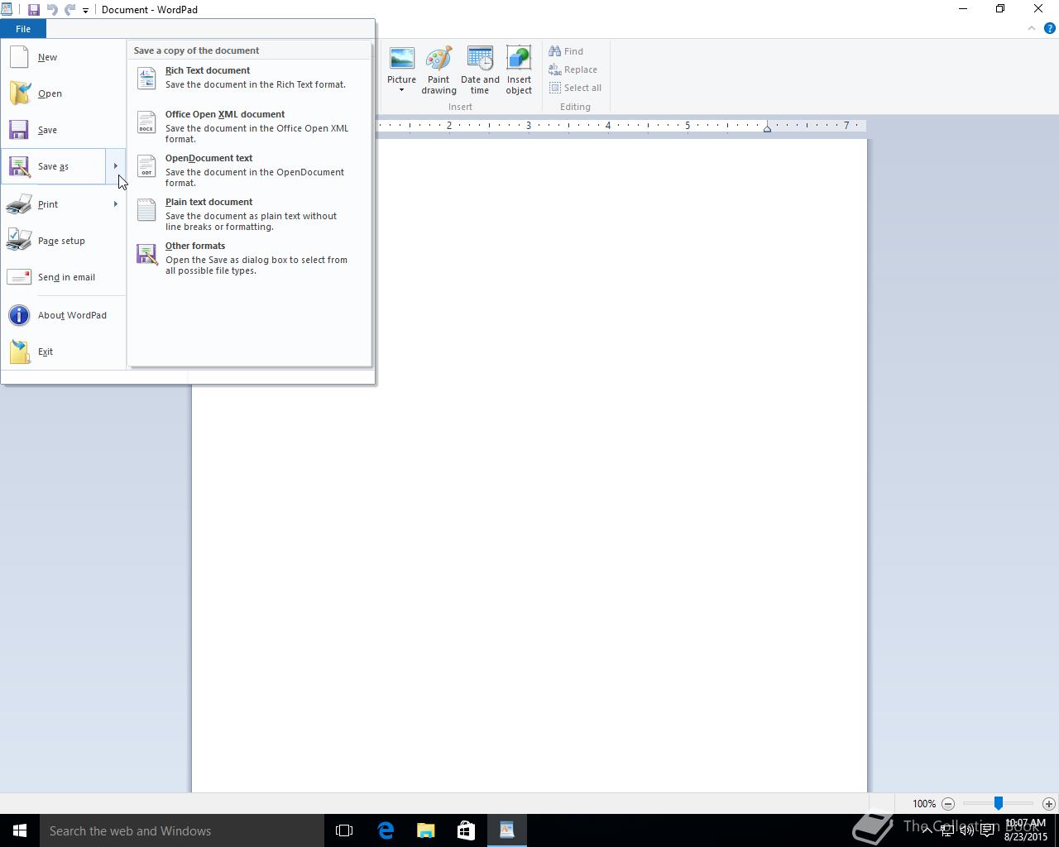Click the Send in email envelope icon
Screen dimensions: 1059x847
tap(19, 277)
